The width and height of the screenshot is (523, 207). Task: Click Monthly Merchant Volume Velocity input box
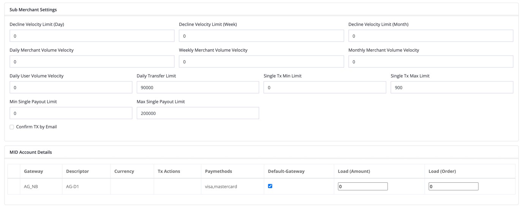[431, 62]
